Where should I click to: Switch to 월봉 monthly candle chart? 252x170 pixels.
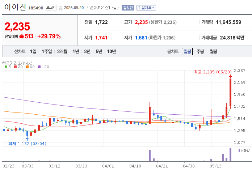tap(213, 51)
